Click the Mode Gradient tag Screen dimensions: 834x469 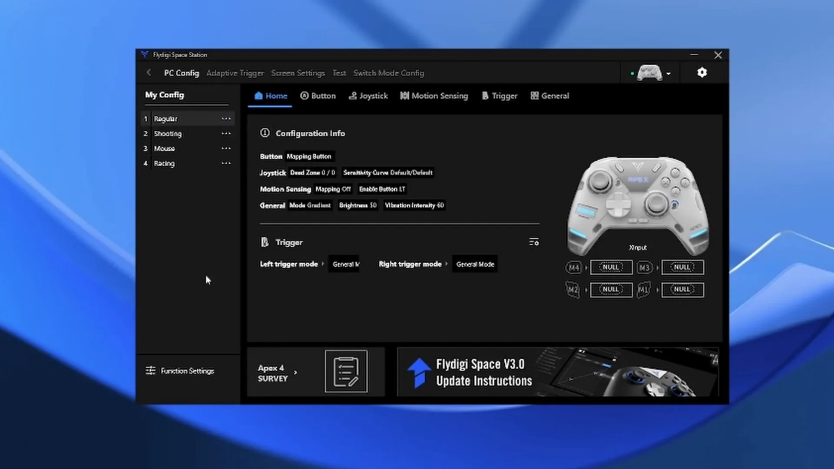(310, 205)
